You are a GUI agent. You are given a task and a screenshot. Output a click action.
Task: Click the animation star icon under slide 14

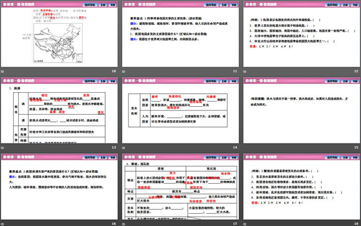pyautogui.click(x=125, y=148)
